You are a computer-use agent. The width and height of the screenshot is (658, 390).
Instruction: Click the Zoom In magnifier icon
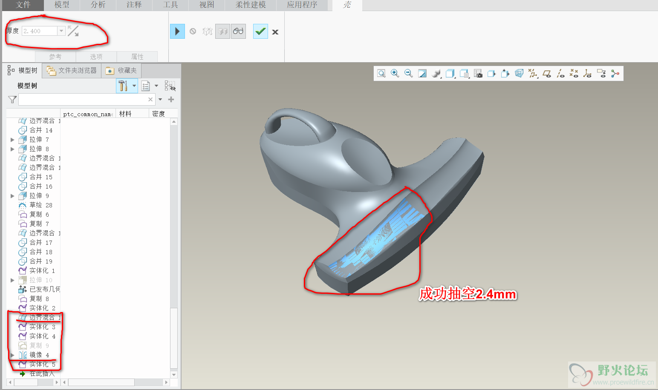point(395,74)
